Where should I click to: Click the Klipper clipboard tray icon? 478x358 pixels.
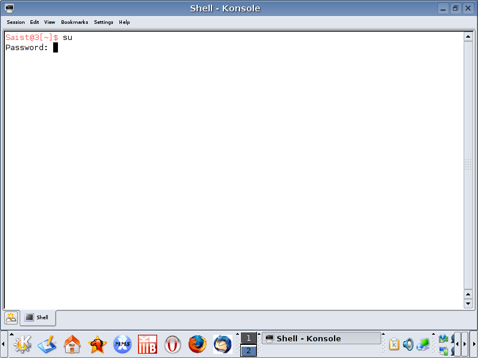pos(394,344)
